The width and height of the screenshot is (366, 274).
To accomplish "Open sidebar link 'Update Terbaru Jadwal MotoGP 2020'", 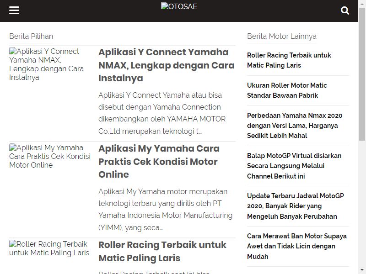I will [296, 206].
